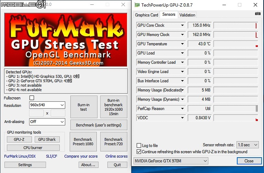Image resolution: width=264 pixels, height=173 pixels.
Task: Click the GPU Core Clock graph
Action: click(235, 25)
